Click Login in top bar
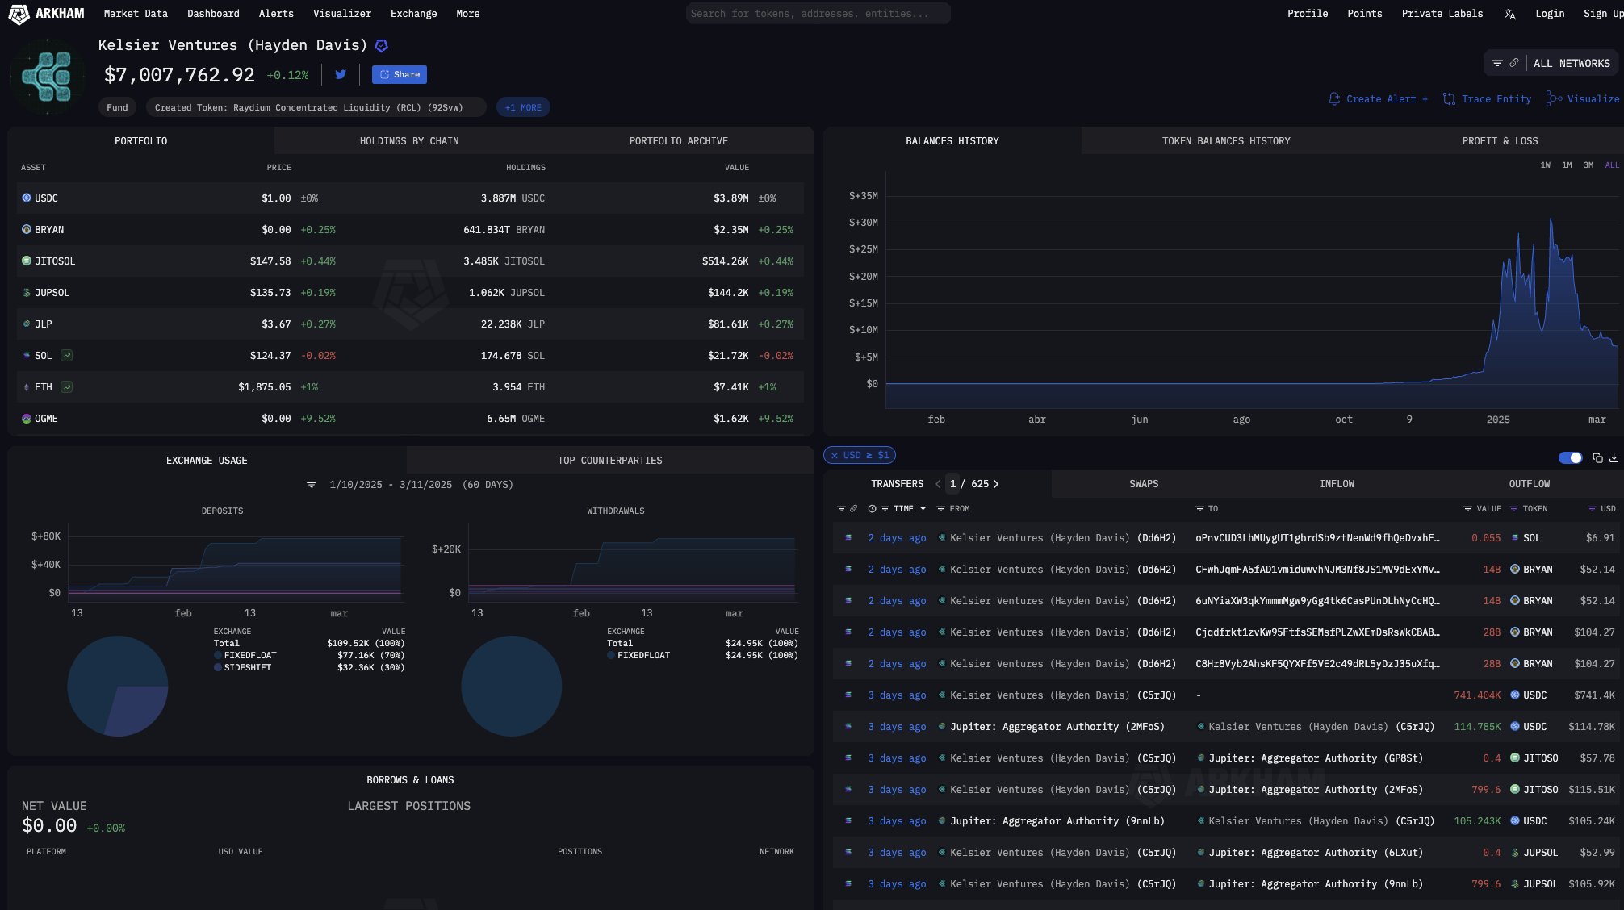 coord(1550,14)
